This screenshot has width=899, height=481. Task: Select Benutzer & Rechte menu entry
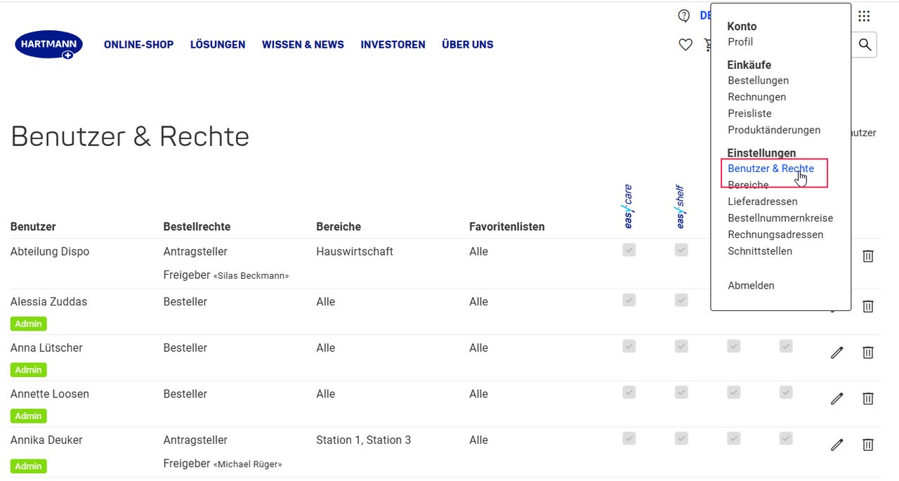click(770, 169)
